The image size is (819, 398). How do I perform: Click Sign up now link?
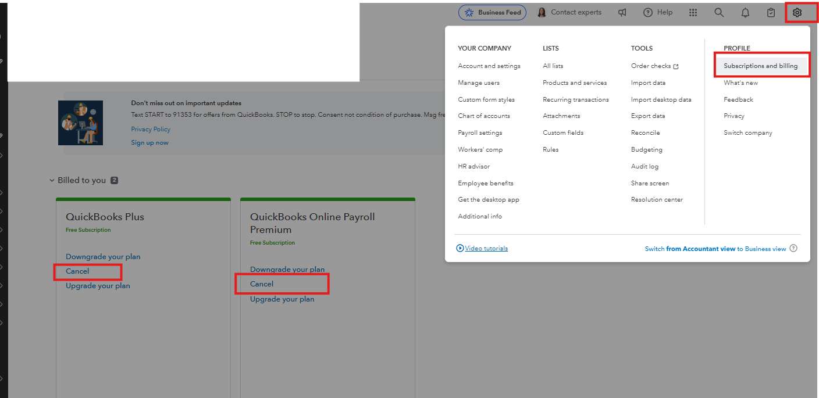click(x=149, y=142)
